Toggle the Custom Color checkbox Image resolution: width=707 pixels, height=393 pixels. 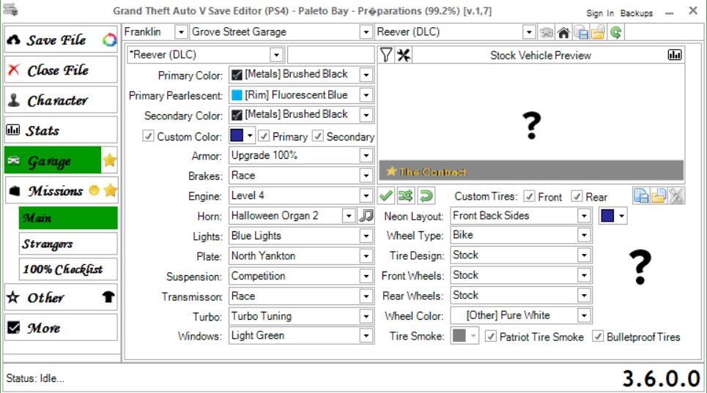(x=148, y=136)
